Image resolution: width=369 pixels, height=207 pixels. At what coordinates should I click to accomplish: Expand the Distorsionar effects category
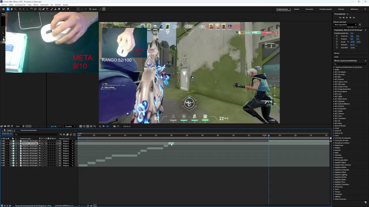coord(334,145)
